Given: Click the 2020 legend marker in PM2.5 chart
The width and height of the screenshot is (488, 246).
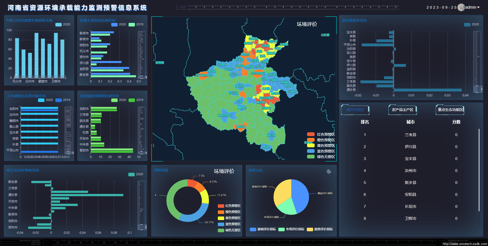Looking at the screenshot, I should point(58,24).
